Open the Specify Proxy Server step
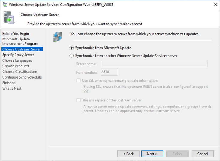This screenshot has height=161, width=220. (x=18, y=55)
